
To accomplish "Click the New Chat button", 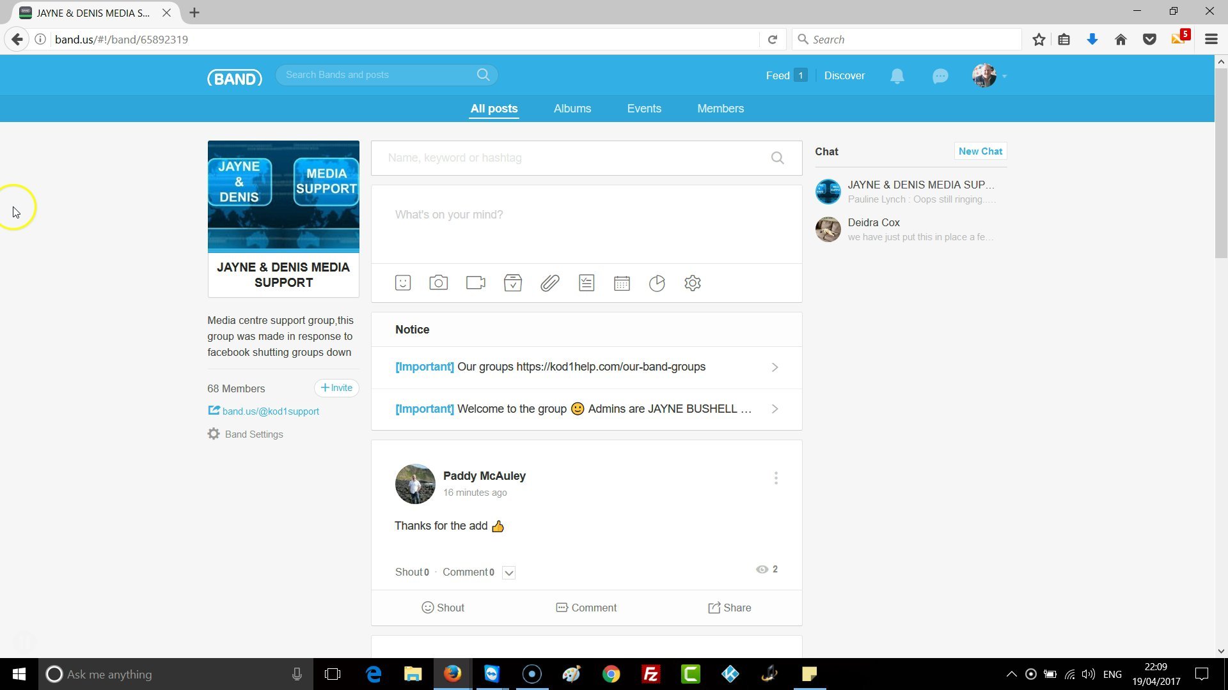I will [x=980, y=151].
